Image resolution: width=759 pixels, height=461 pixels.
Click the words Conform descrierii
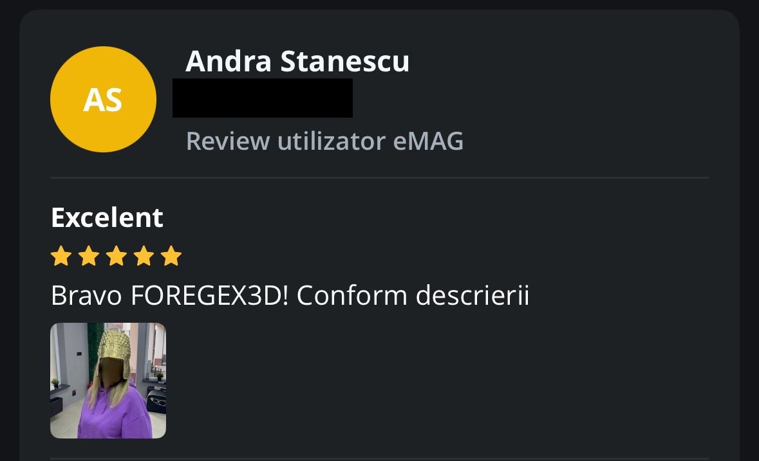(413, 295)
